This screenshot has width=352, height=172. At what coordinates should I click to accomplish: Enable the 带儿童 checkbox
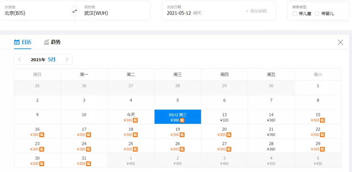pos(295,14)
